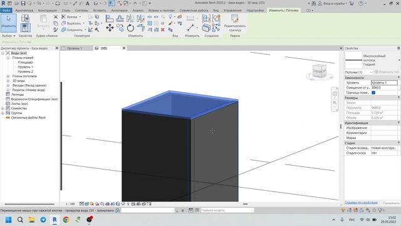Click the Visual Style icon in view control bar

tap(86, 204)
